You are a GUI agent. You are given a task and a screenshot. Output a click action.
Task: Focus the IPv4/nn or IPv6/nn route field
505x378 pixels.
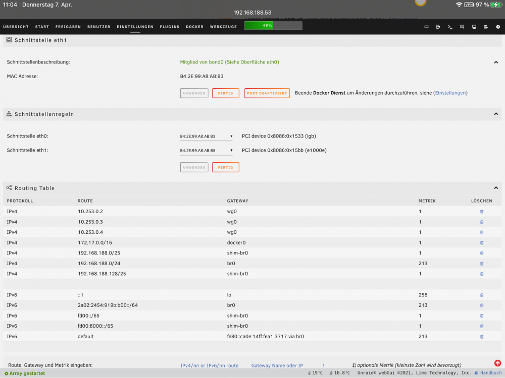(x=210, y=365)
